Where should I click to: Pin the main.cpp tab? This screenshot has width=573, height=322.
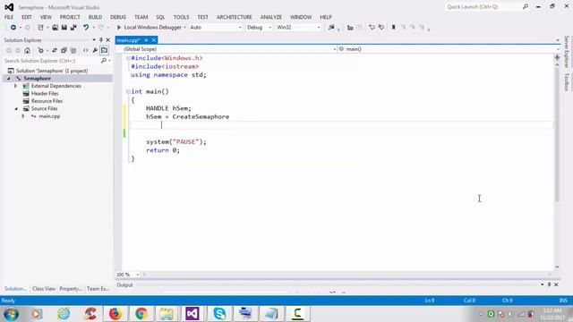point(146,40)
